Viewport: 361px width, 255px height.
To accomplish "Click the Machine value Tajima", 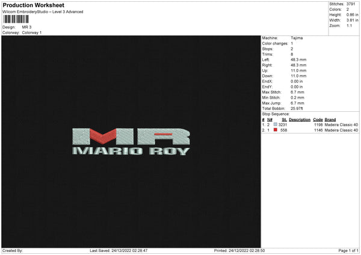I will [x=297, y=38].
